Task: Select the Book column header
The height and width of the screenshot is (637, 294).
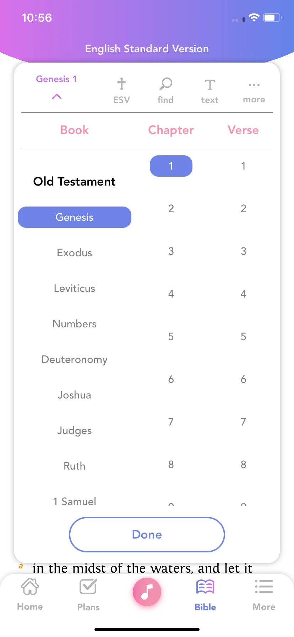Action: (x=75, y=130)
